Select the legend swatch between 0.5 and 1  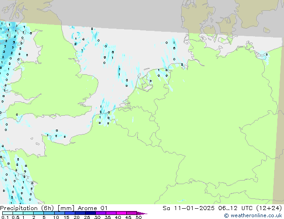click(x=18, y=213)
